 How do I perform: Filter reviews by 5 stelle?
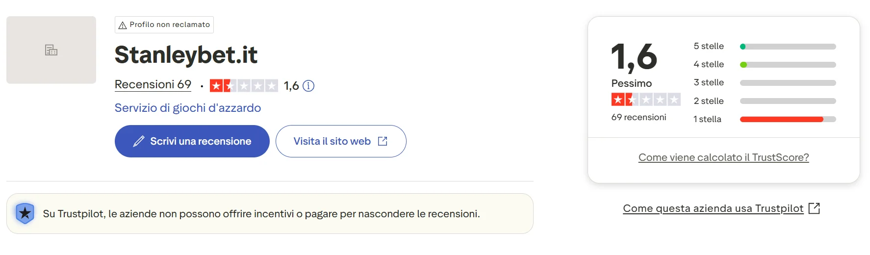click(709, 46)
